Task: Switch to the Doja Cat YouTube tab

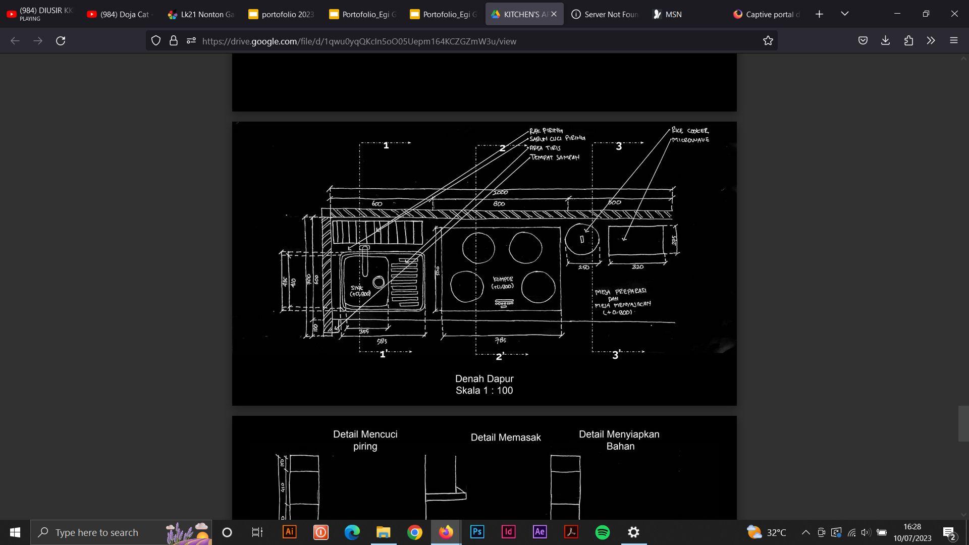Action: point(120,14)
